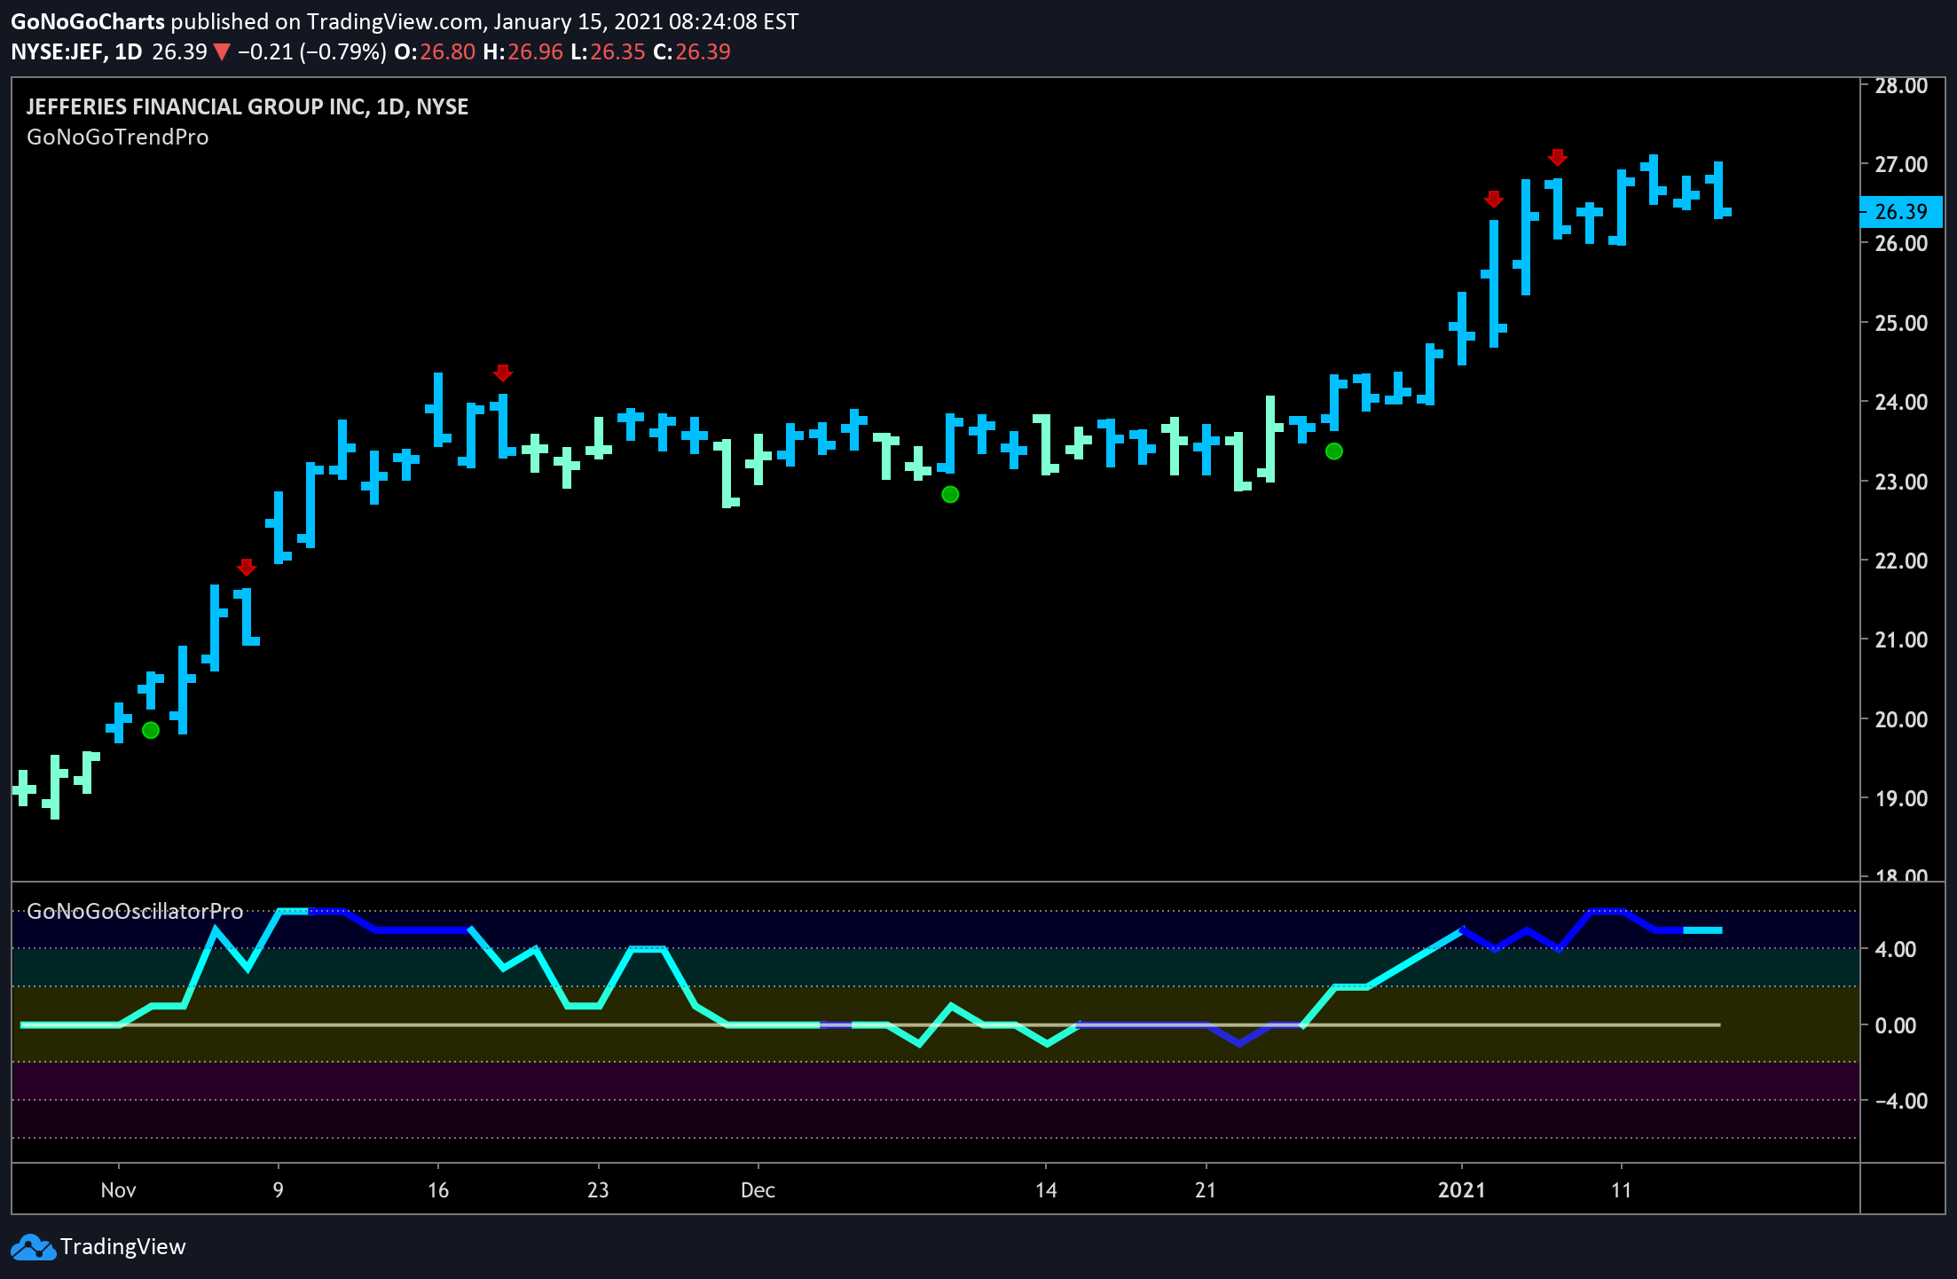The image size is (1957, 1279).
Task: Click the 27.00 price axis label
Action: tap(1901, 164)
